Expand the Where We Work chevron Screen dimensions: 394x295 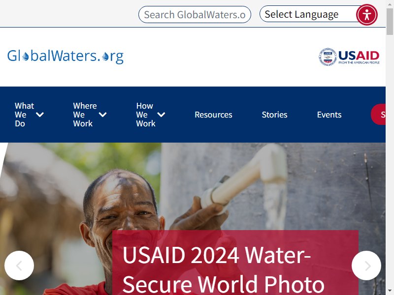(x=102, y=115)
